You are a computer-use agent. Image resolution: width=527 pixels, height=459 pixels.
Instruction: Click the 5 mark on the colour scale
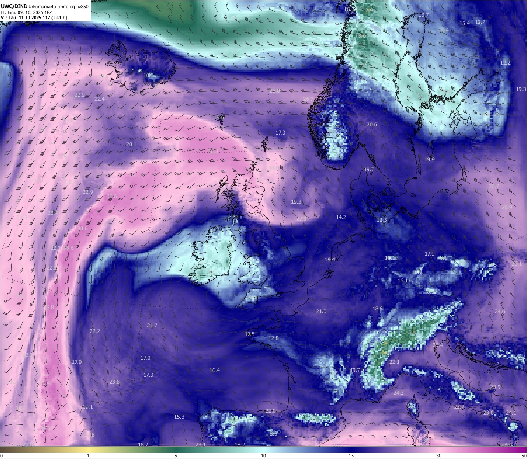(176, 456)
